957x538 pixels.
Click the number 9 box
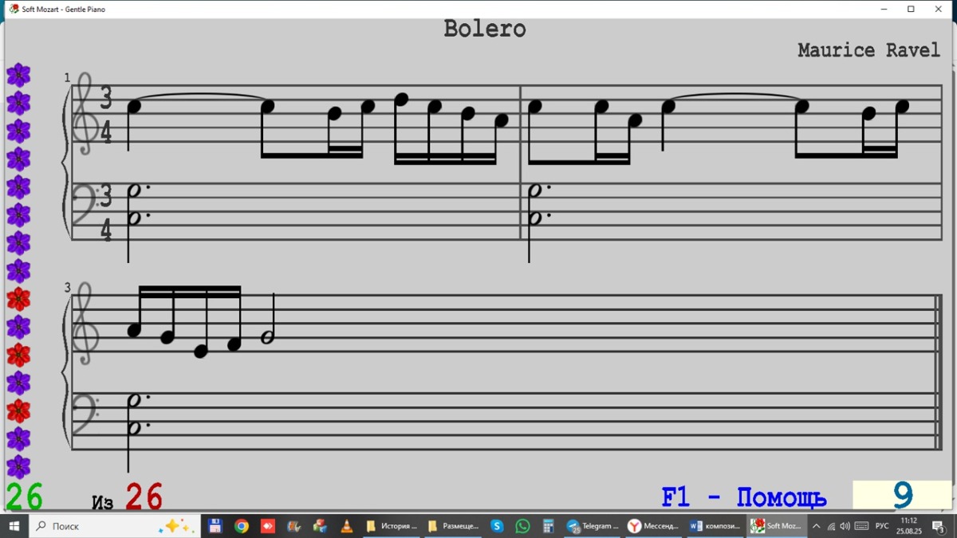[x=902, y=496]
